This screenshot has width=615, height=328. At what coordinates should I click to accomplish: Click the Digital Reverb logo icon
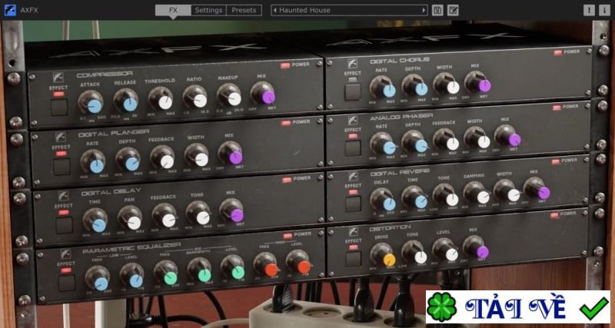(x=354, y=176)
